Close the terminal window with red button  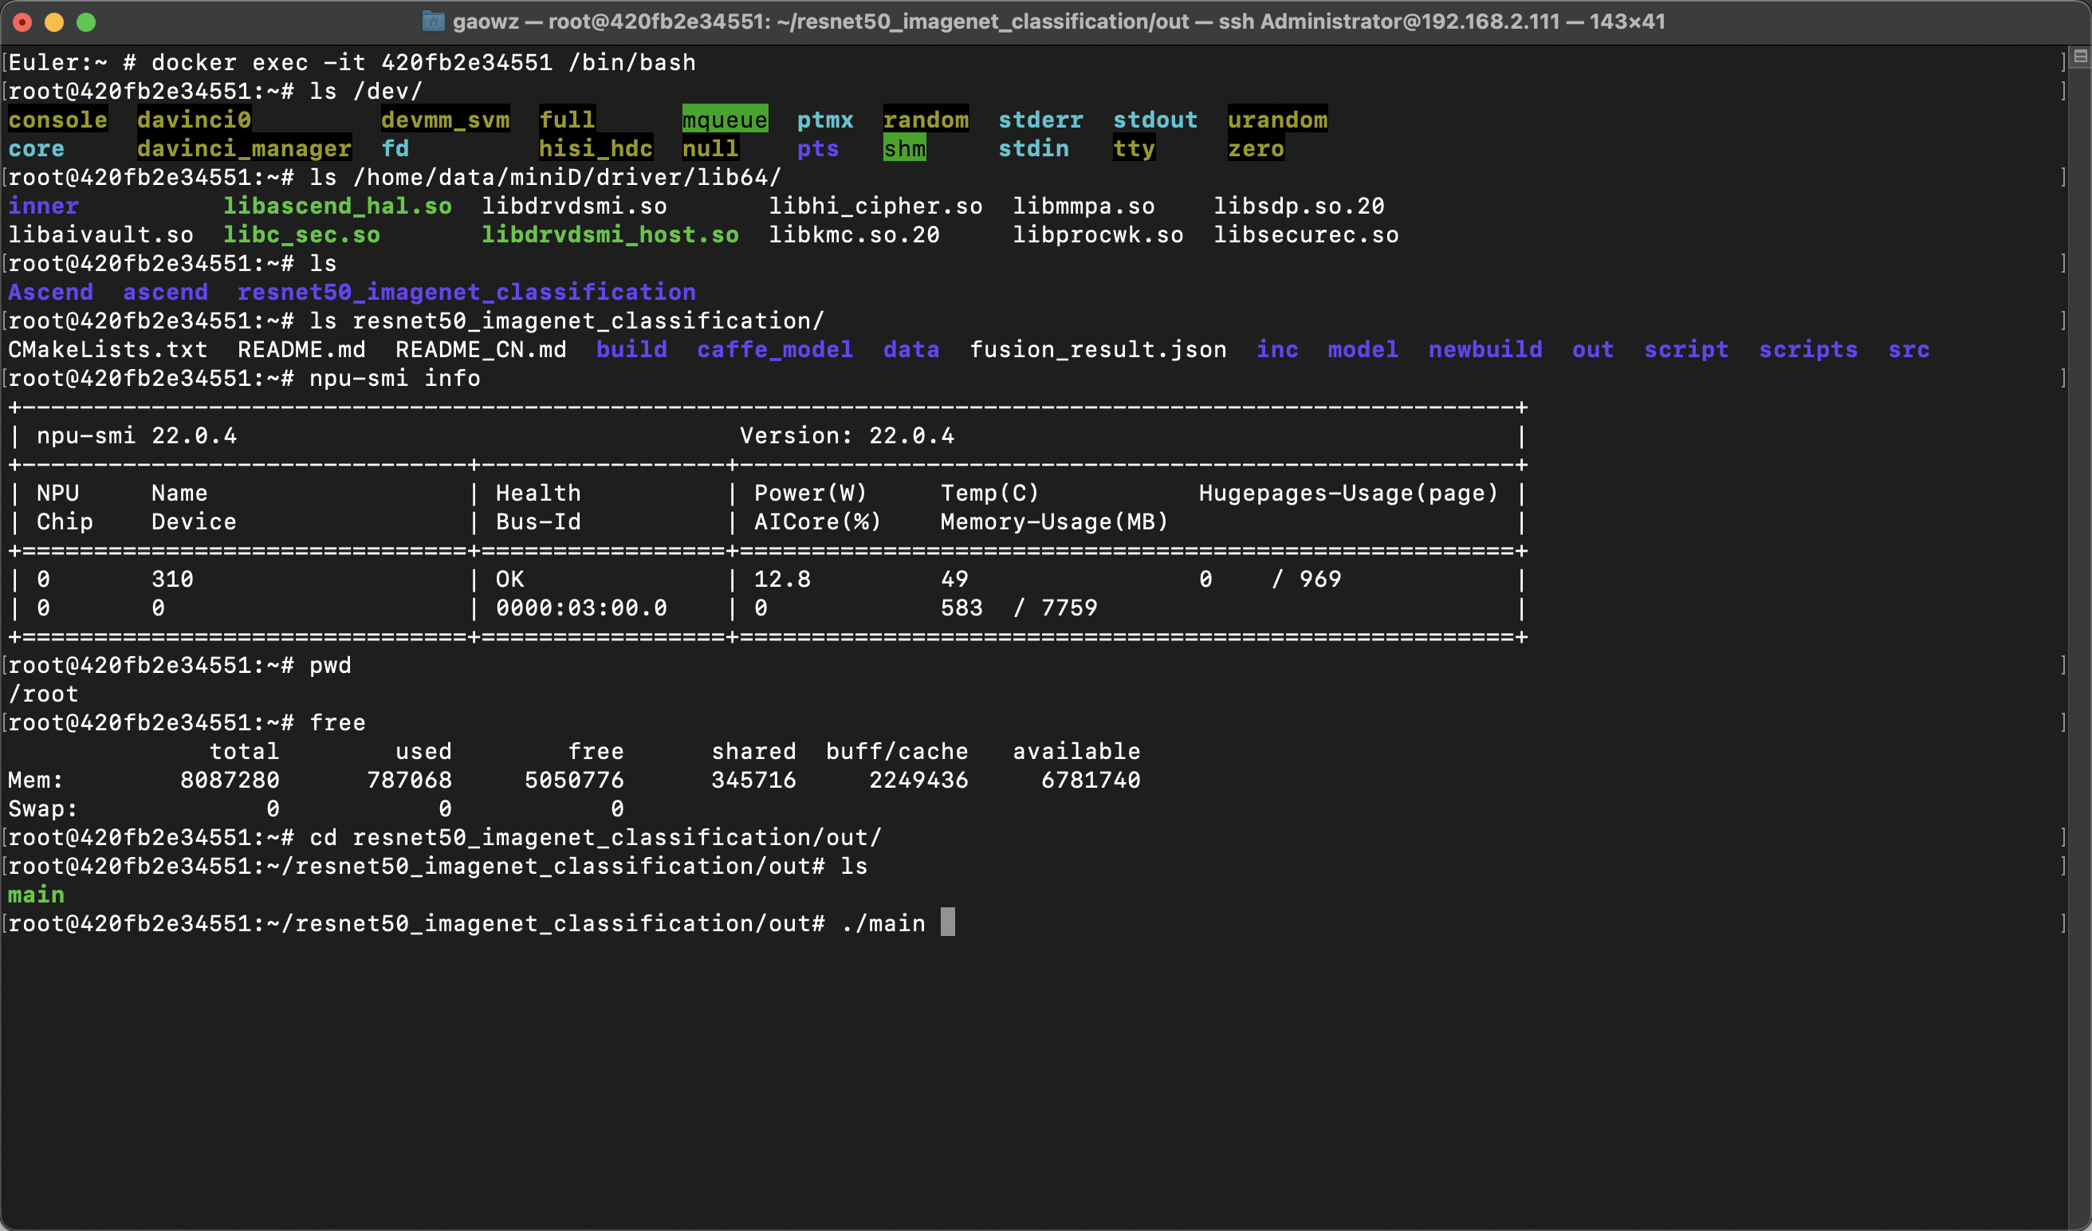tap(22, 22)
